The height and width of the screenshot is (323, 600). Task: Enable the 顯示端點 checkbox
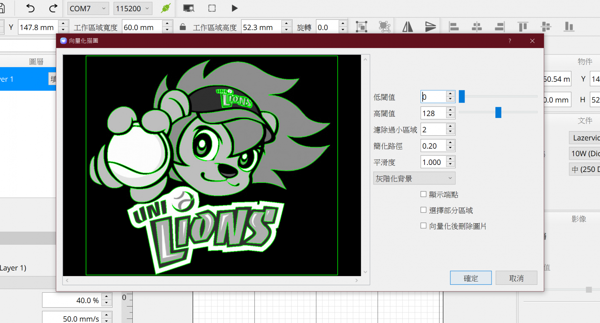(423, 194)
